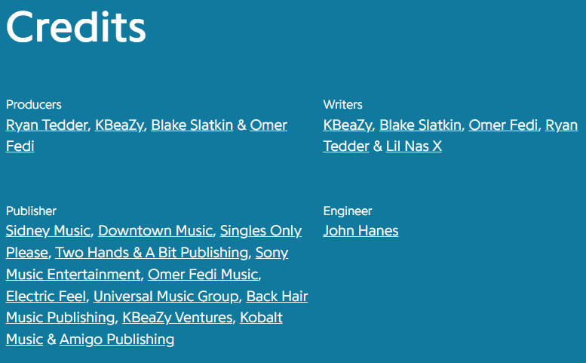Select Omer Fedi under Writers
Viewport: 586px width, 363px height.
(x=503, y=125)
